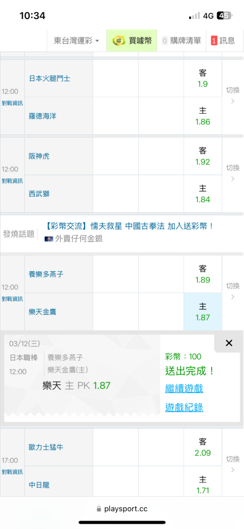Open 對戰資訊 for 阪神虎 game
Viewport: 244px width, 529px height.
click(13, 180)
